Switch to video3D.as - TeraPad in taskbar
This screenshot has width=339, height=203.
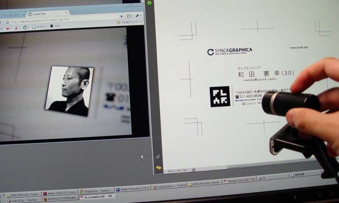pyautogui.click(x=23, y=200)
